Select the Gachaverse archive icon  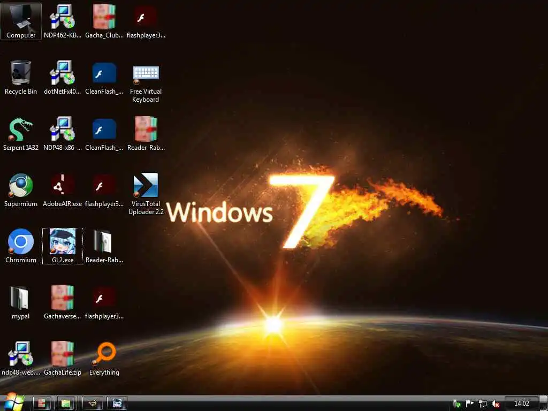tap(63, 302)
